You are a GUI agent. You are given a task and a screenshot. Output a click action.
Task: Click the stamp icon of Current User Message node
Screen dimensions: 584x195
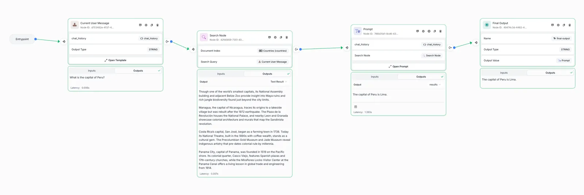point(74,25)
